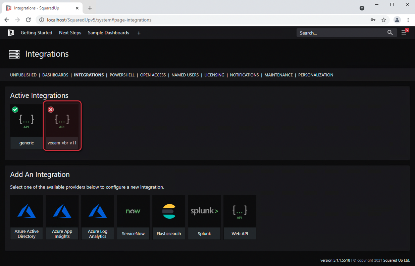Click the search magnifier icon
The width and height of the screenshot is (415, 266).
point(390,32)
